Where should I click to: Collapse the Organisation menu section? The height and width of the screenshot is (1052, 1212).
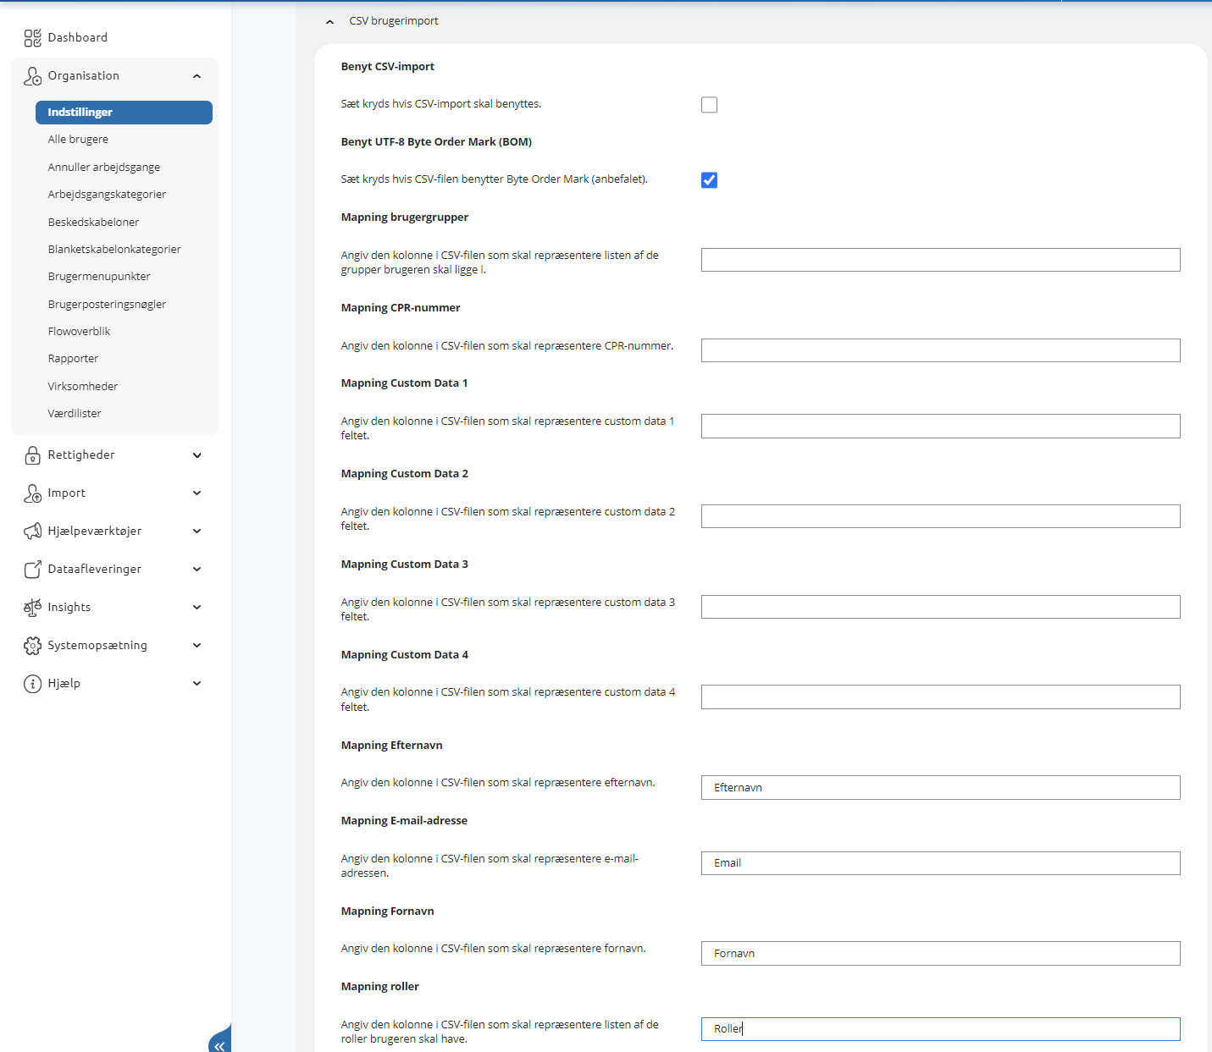pos(196,76)
